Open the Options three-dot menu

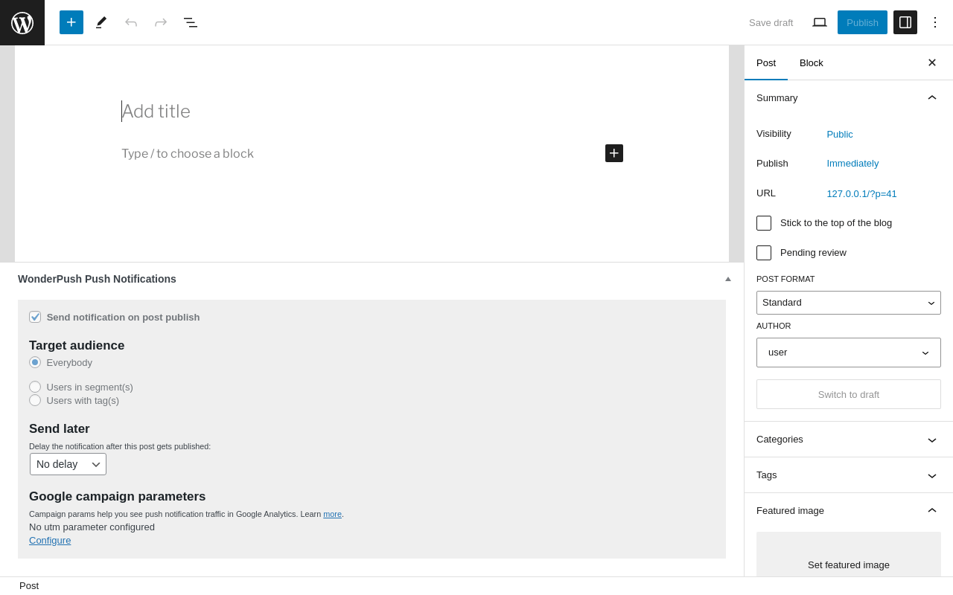pos(935,22)
